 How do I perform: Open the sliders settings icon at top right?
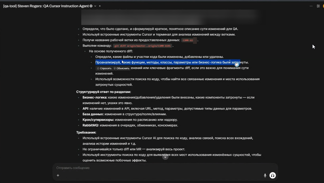pyautogui.click(x=318, y=6)
